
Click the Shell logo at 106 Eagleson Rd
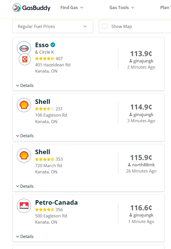pyautogui.click(x=24, y=105)
